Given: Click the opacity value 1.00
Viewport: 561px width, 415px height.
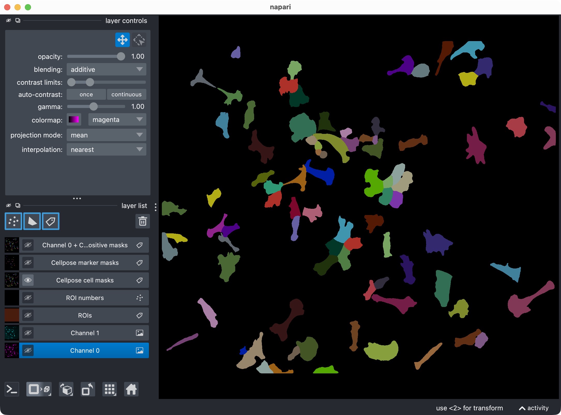Looking at the screenshot, I should (x=138, y=56).
